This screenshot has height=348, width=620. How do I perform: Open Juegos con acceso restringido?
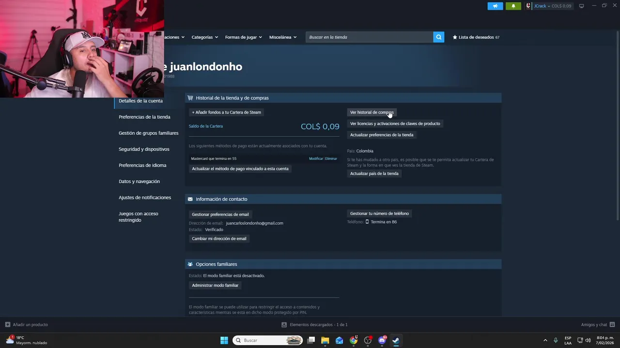pyautogui.click(x=139, y=217)
